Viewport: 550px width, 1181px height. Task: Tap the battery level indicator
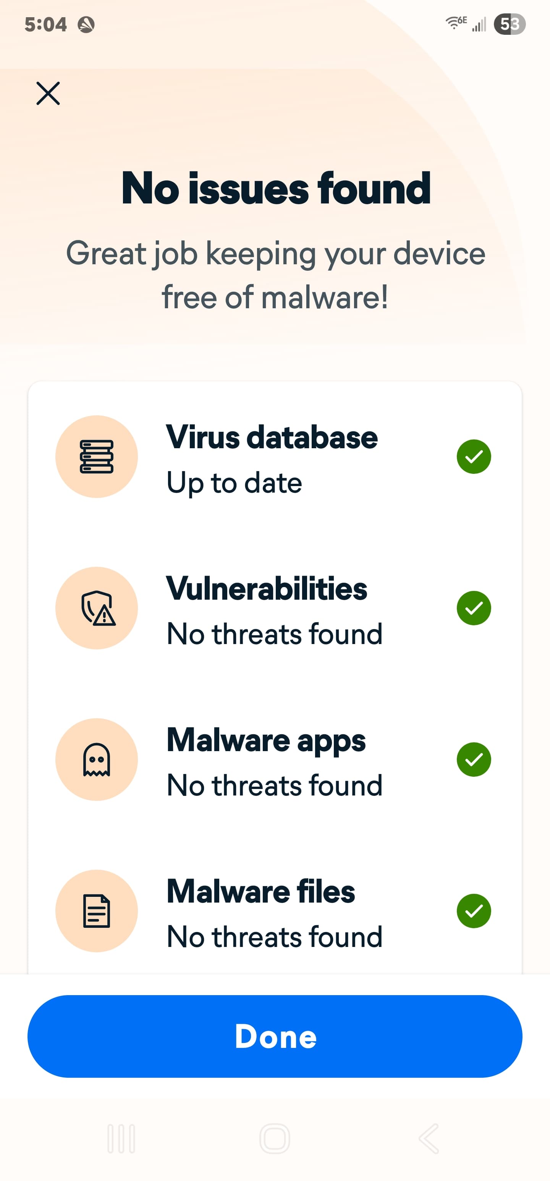click(x=509, y=24)
